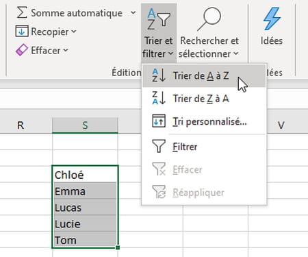
Task: Select the cell containing Lucas
Action: click(x=85, y=207)
